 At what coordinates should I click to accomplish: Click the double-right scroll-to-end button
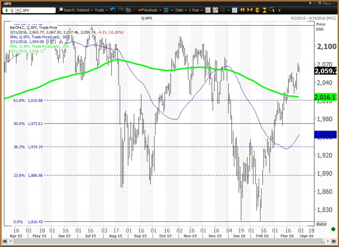click(334, 241)
